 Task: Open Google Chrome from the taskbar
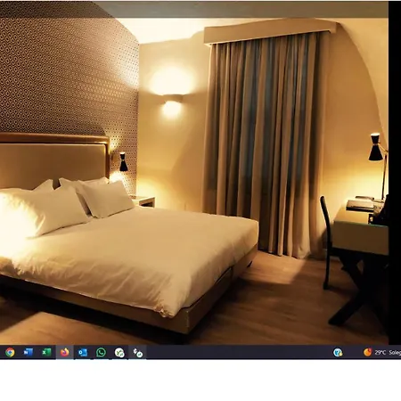(x=10, y=352)
